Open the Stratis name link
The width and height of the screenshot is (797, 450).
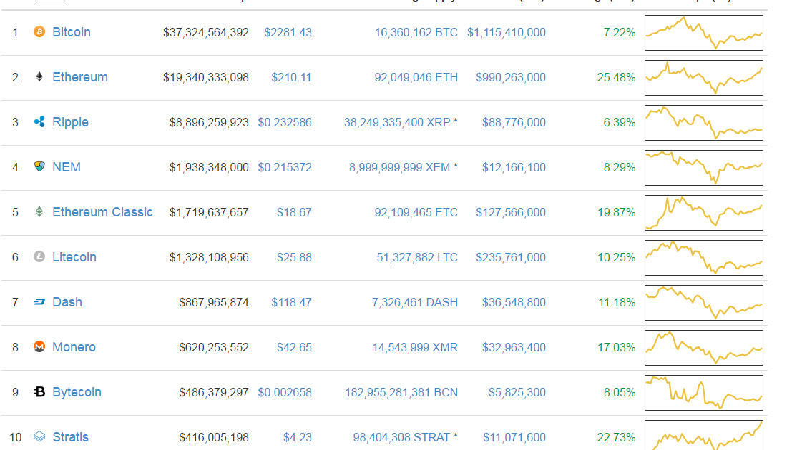(71, 437)
